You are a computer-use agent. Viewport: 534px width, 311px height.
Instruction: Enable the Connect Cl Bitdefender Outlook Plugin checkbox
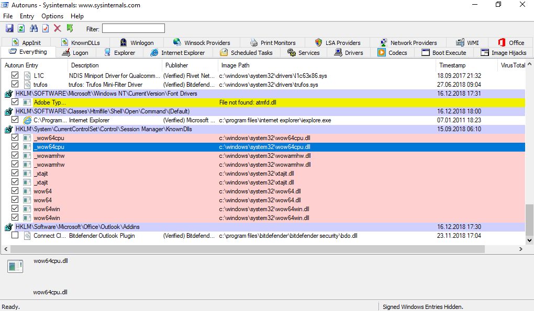point(15,235)
